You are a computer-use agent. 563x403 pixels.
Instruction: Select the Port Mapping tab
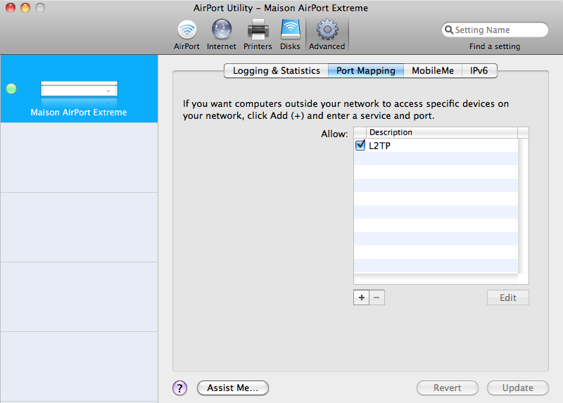pos(365,70)
